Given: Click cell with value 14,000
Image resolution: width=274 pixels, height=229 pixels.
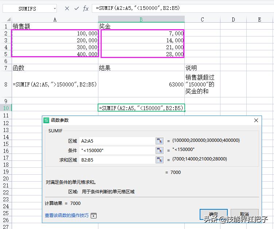Looking at the screenshot, I should click(x=141, y=40).
